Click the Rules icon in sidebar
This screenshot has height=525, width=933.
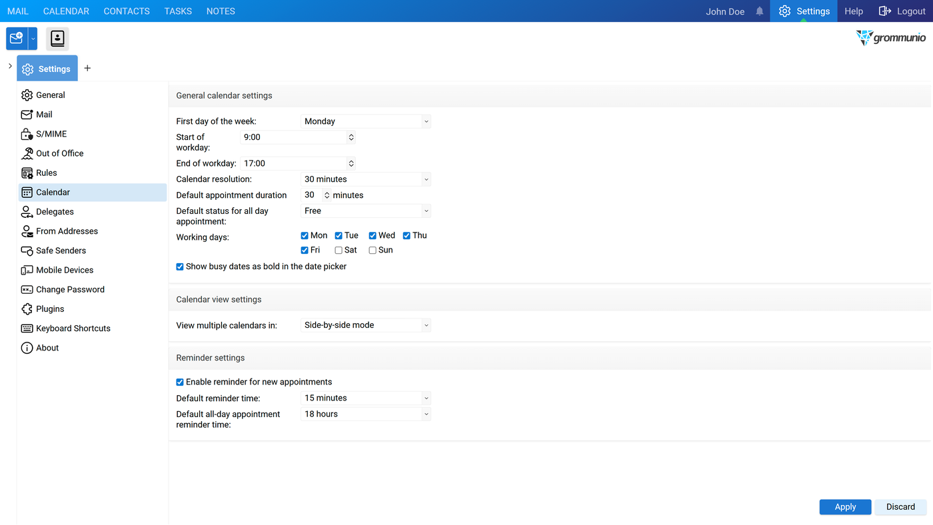click(x=27, y=173)
